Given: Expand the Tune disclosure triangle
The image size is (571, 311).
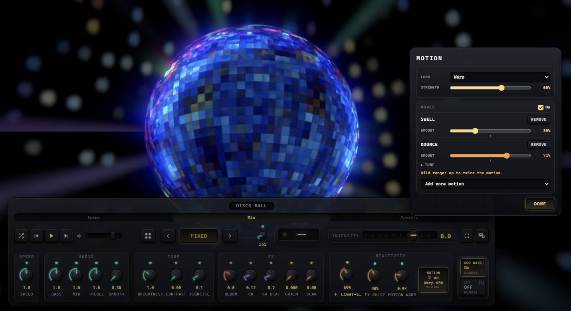Looking at the screenshot, I should [x=422, y=165].
